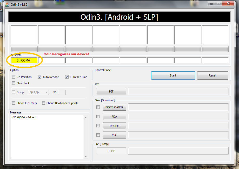Enable Phone EFS Clear option

(14, 103)
